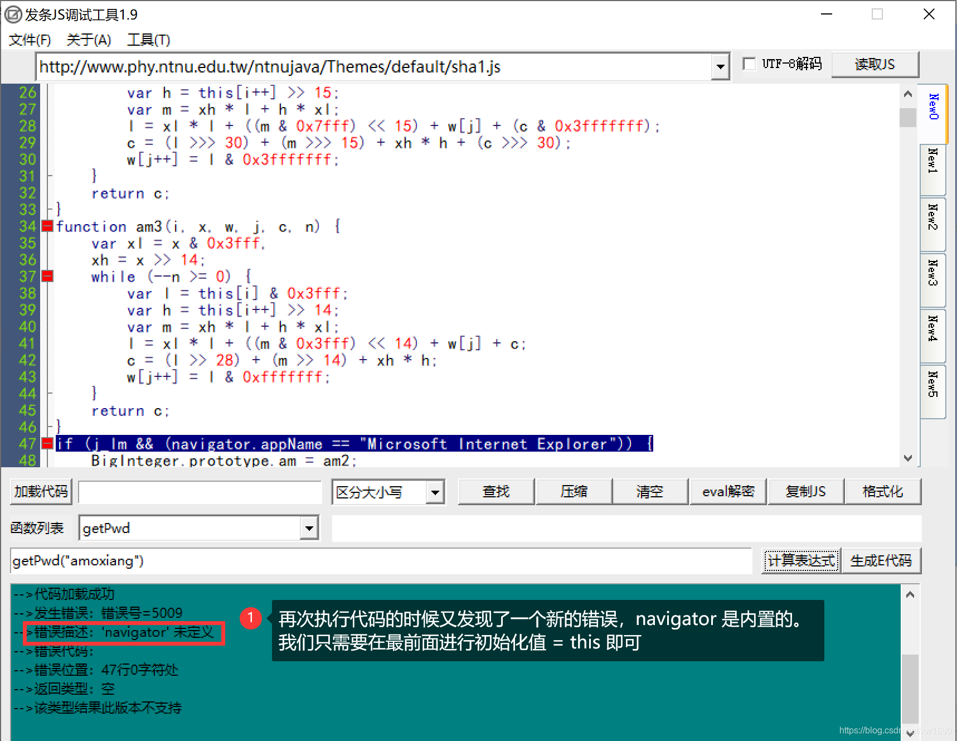957x741 pixels.
Task: Click the code editor scrollbar thumb
Action: tap(908, 117)
